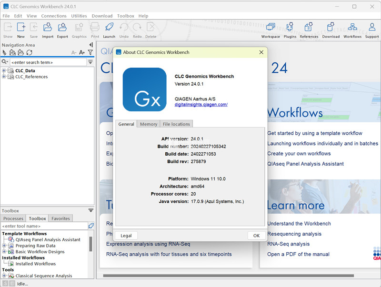381x287 pixels.
Task: Click the Legal button
Action: [x=126, y=236]
